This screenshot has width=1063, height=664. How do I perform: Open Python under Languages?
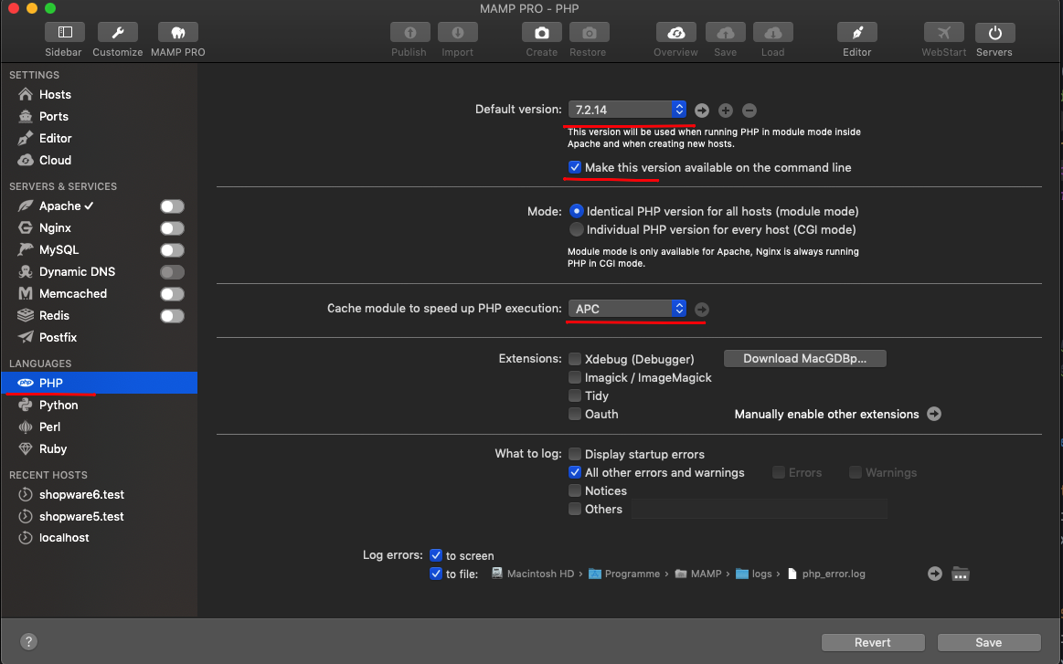click(58, 406)
